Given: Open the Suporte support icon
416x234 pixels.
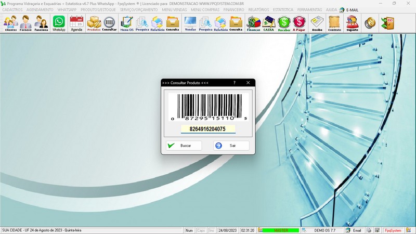Looking at the screenshot, I should [x=353, y=23].
